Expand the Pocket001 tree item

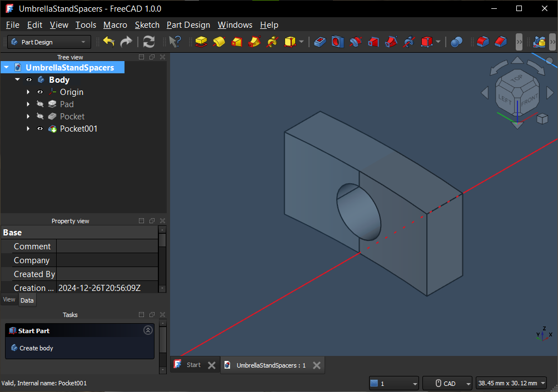(x=28, y=129)
